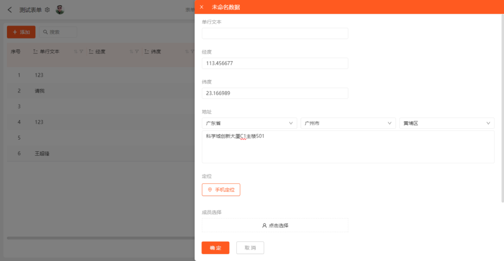
Task: Cancel with the 取消 button
Action: (x=250, y=248)
